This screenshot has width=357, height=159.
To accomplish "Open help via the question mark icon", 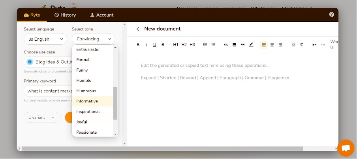I will (332, 15).
